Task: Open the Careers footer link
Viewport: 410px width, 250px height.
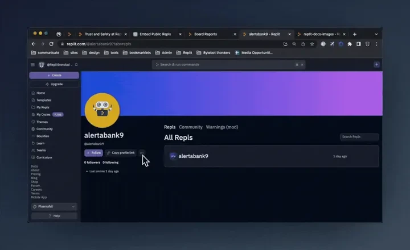Action: tap(36, 190)
